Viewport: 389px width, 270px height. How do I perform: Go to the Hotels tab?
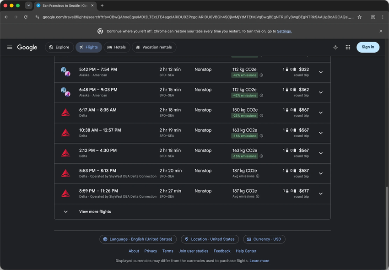point(117,47)
